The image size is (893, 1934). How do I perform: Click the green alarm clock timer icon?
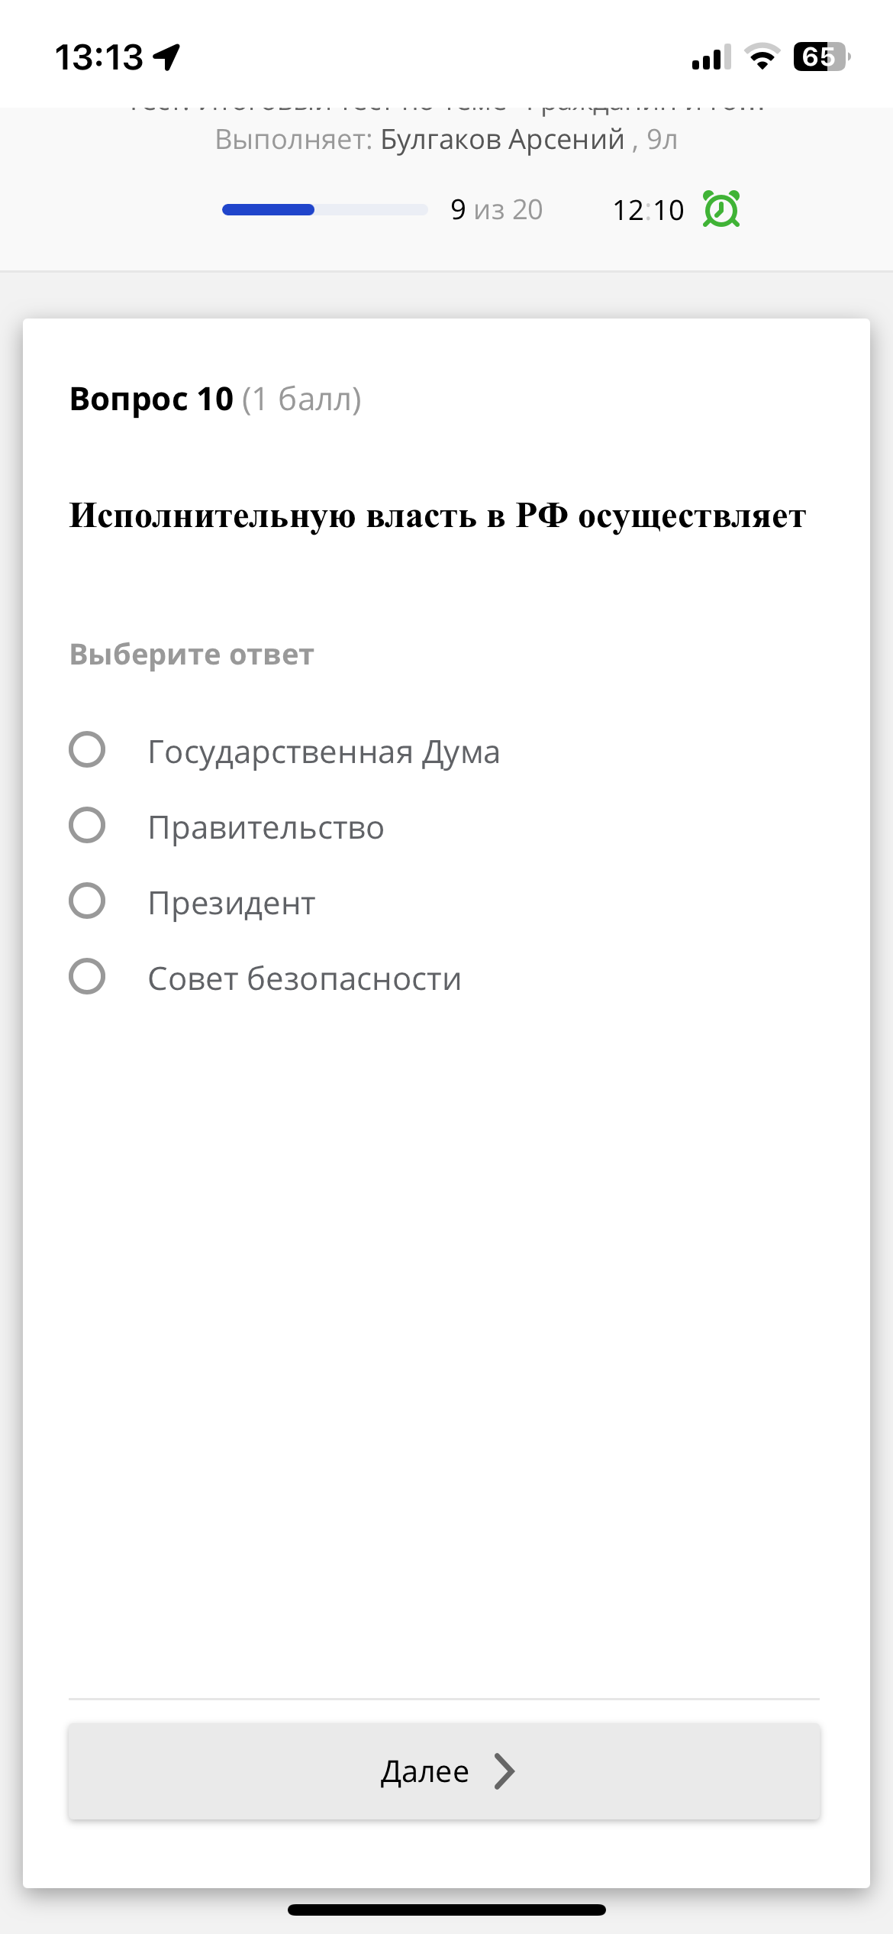tap(721, 209)
